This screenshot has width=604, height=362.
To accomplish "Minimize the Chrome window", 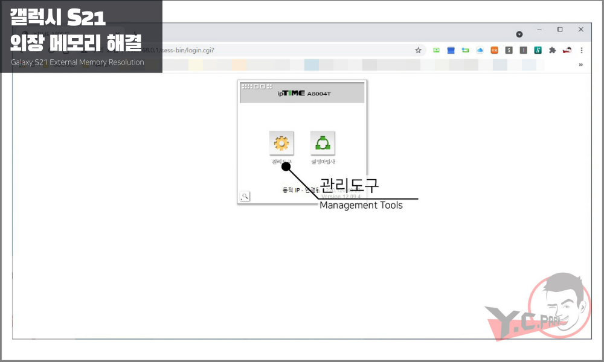I will 539,30.
